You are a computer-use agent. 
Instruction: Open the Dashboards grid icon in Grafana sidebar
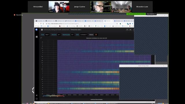pos(37,37)
